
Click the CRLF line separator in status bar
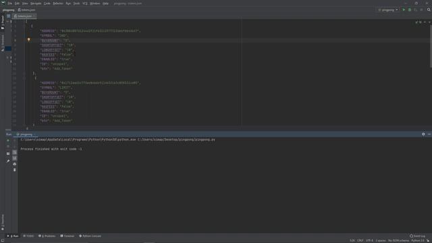pos(360,240)
